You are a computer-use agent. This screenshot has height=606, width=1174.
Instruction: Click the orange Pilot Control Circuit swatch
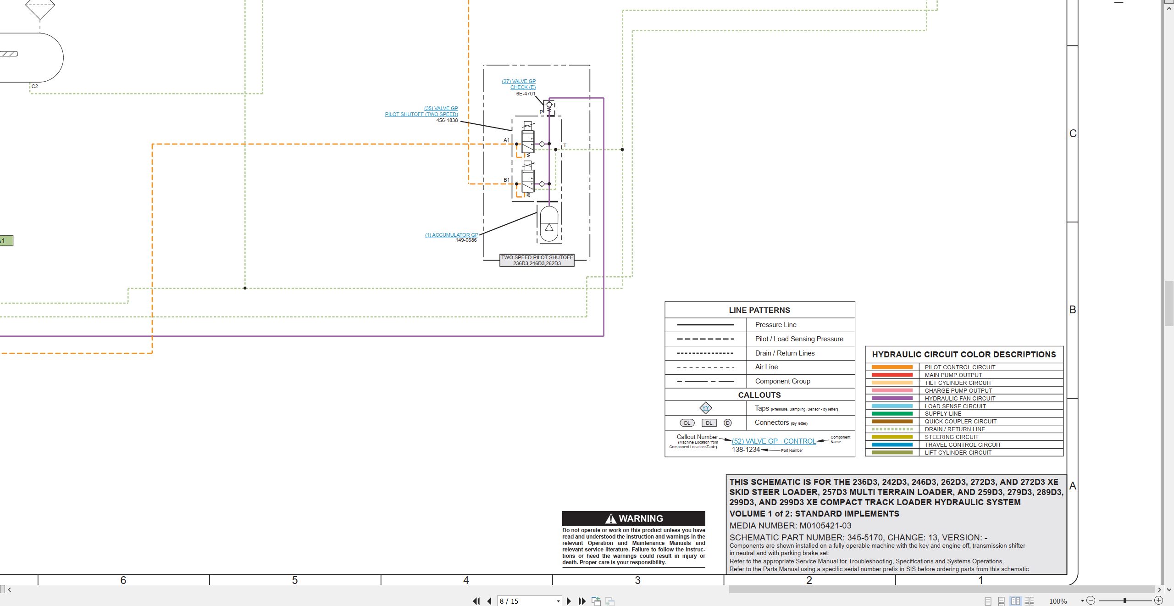[x=892, y=367]
